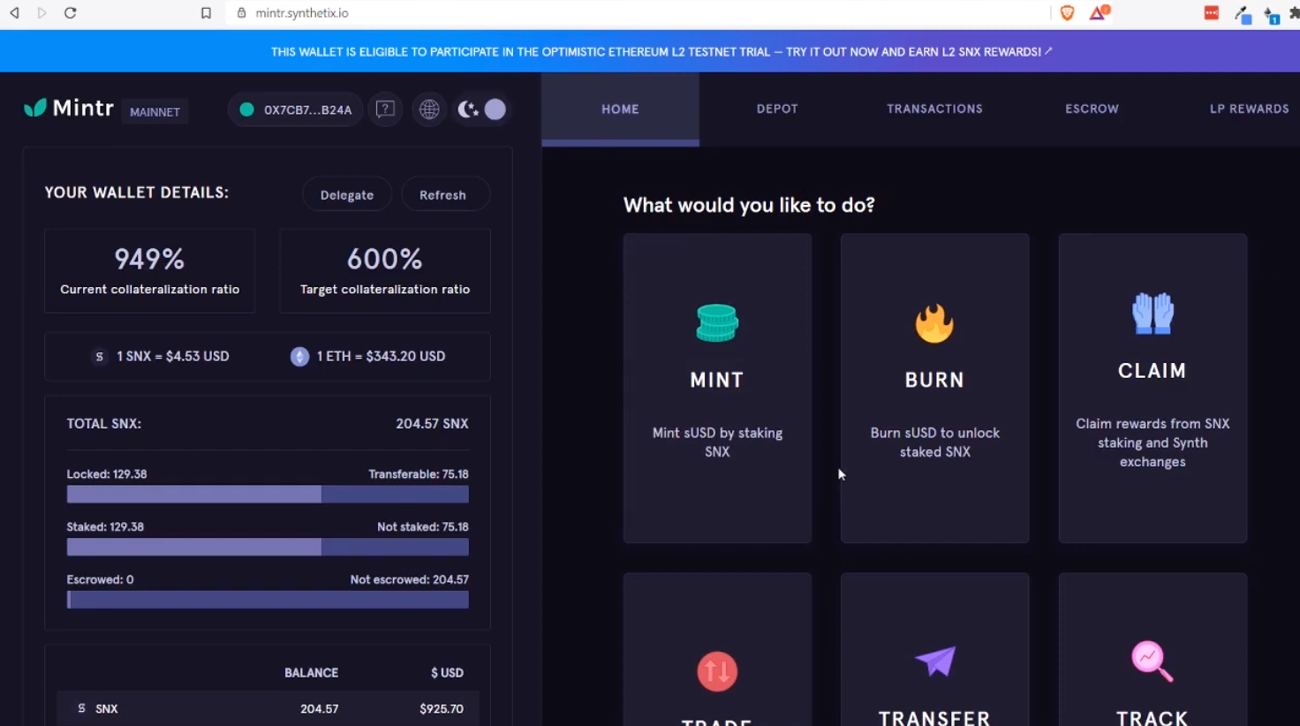Click the 600% target collateralization ratio
This screenshot has height=726, width=1300.
click(384, 259)
